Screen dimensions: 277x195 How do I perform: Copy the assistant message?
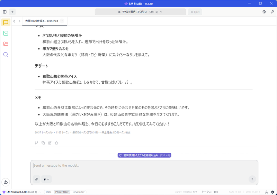point(43,143)
